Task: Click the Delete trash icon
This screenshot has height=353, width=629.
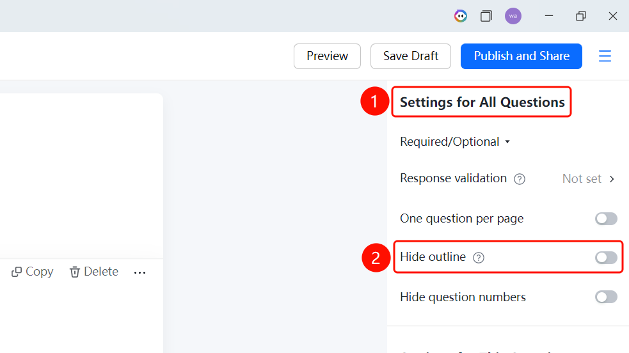Action: click(x=75, y=272)
